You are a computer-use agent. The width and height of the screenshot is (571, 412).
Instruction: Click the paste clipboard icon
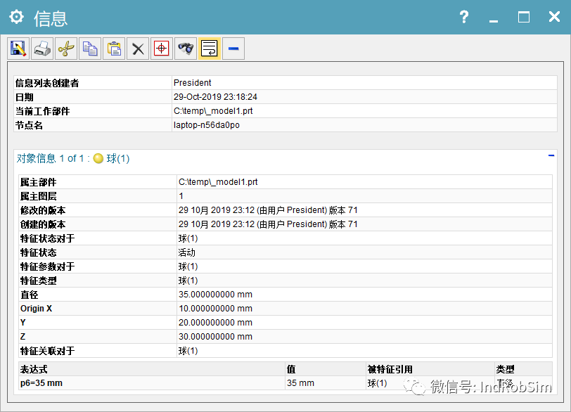point(114,49)
